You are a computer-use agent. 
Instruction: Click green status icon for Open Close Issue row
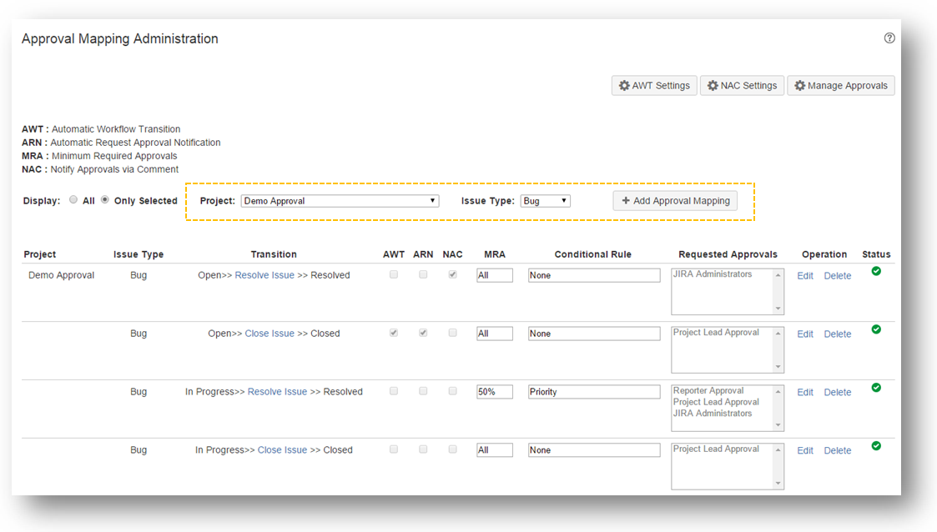pyautogui.click(x=876, y=329)
